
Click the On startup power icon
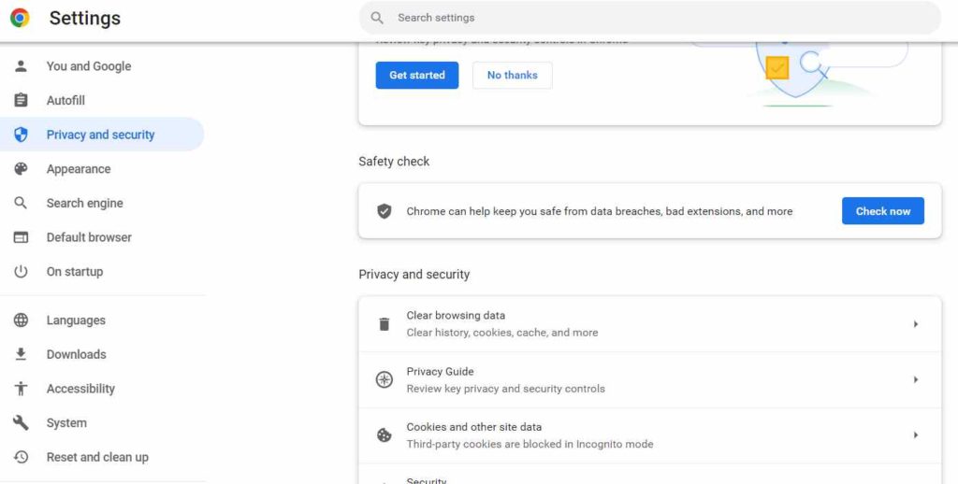click(x=21, y=272)
